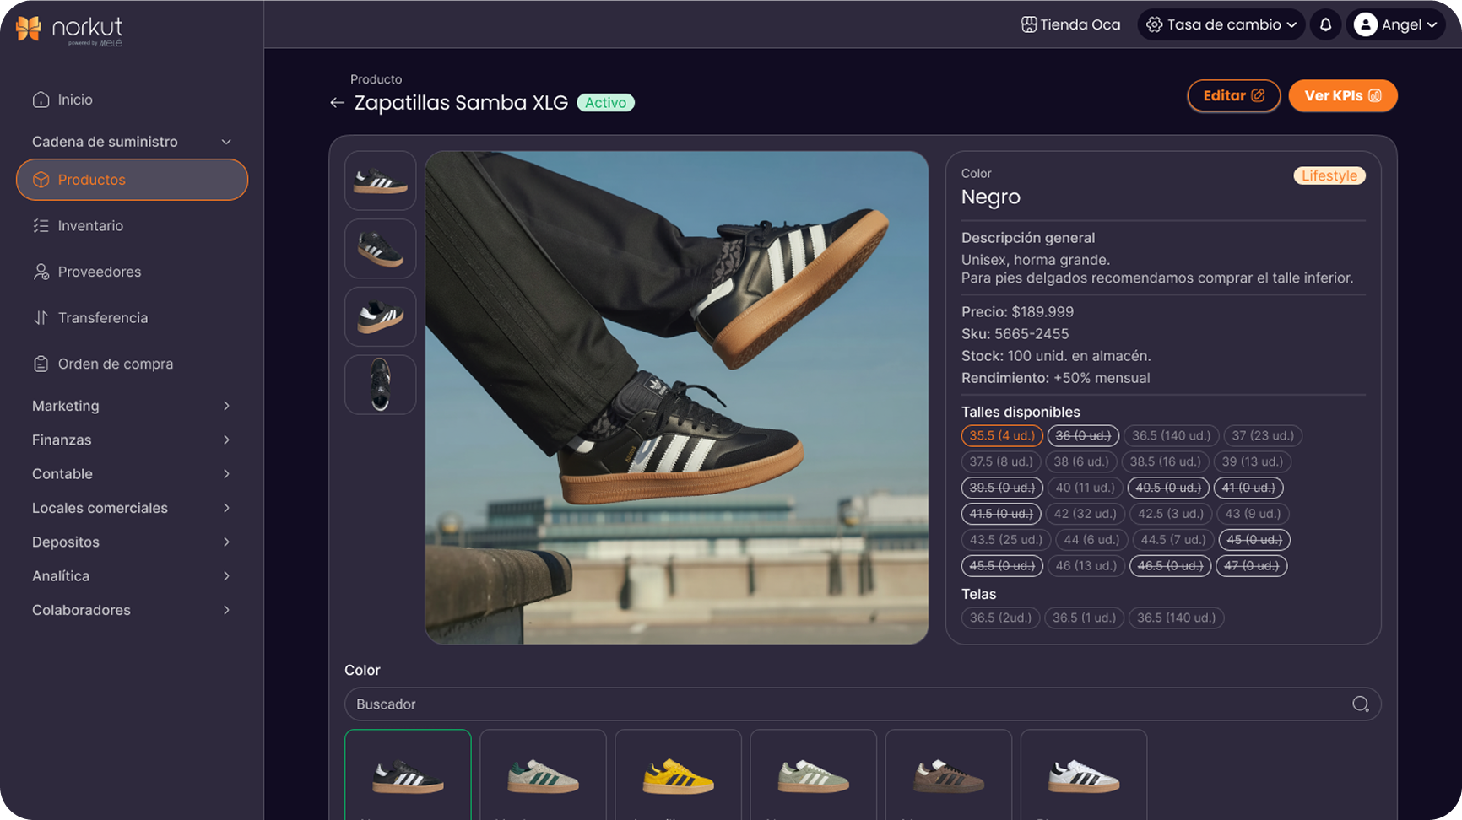
Task: Open notifications via the bell icon
Action: click(x=1325, y=25)
